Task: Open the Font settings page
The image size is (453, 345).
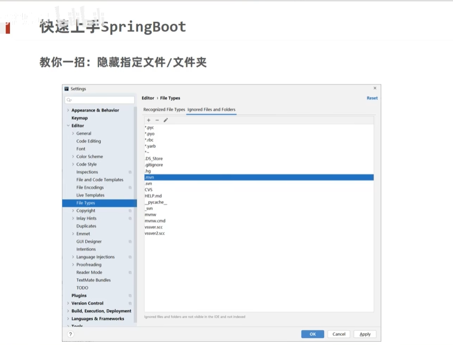Action: pos(81,149)
